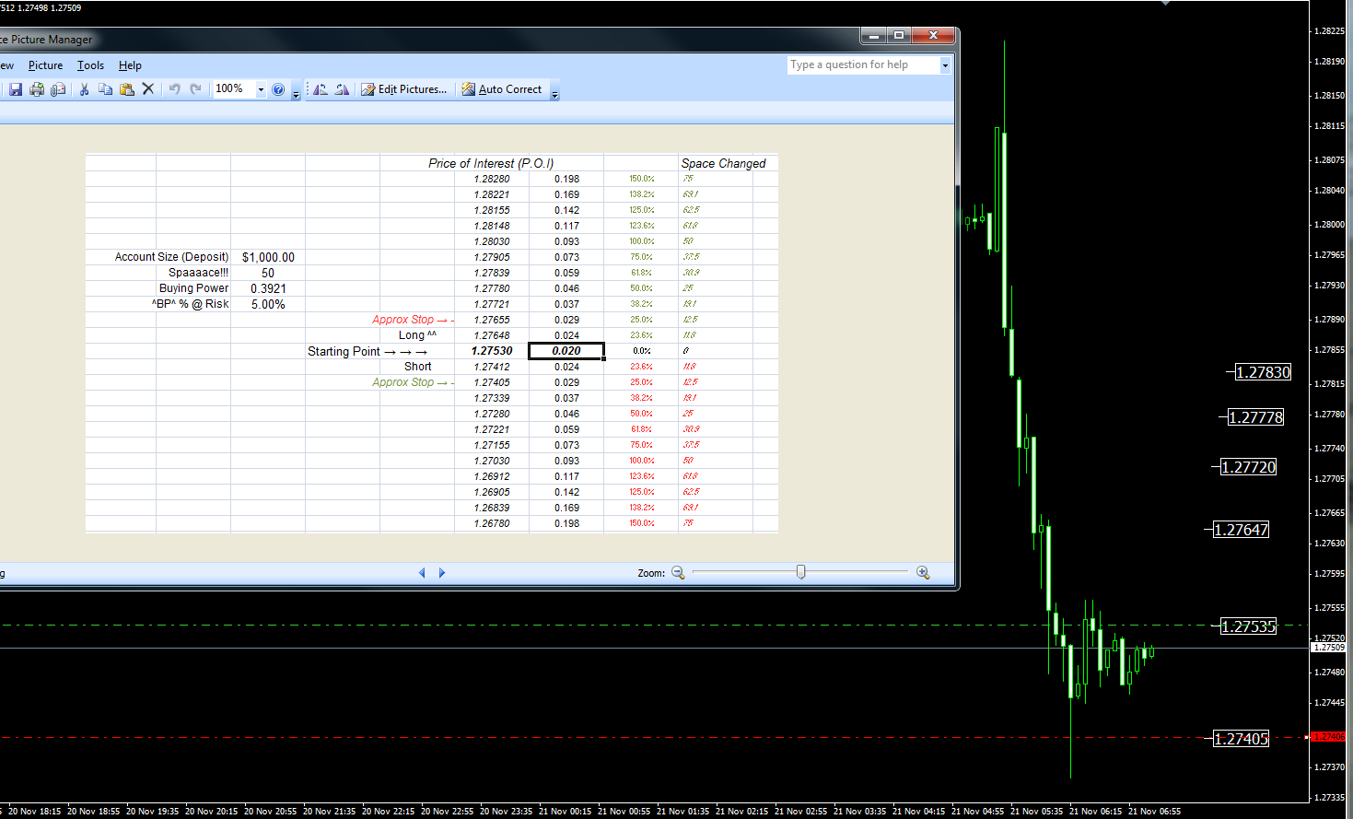
Task: Click the Print icon
Action: (x=37, y=89)
